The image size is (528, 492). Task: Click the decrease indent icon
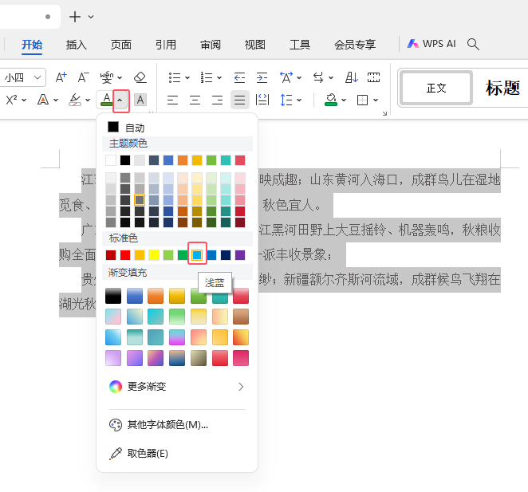[239, 77]
